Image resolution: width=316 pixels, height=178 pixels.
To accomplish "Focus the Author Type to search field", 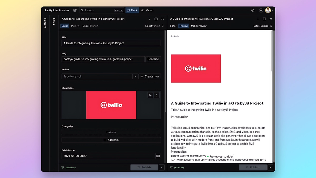I will [x=97, y=77].
